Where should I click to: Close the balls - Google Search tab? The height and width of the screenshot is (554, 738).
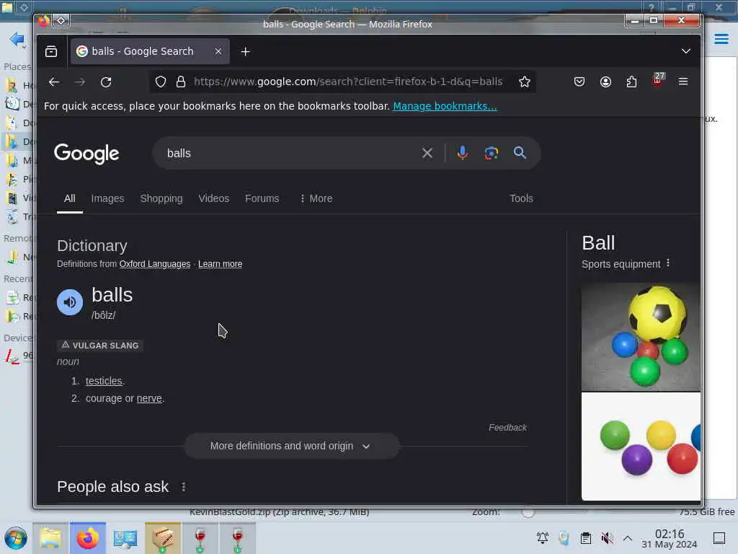(218, 51)
